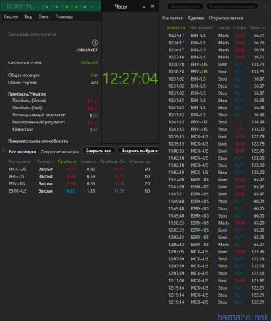Open the Вид menu
The height and width of the screenshot is (321, 271).
click(28, 16)
